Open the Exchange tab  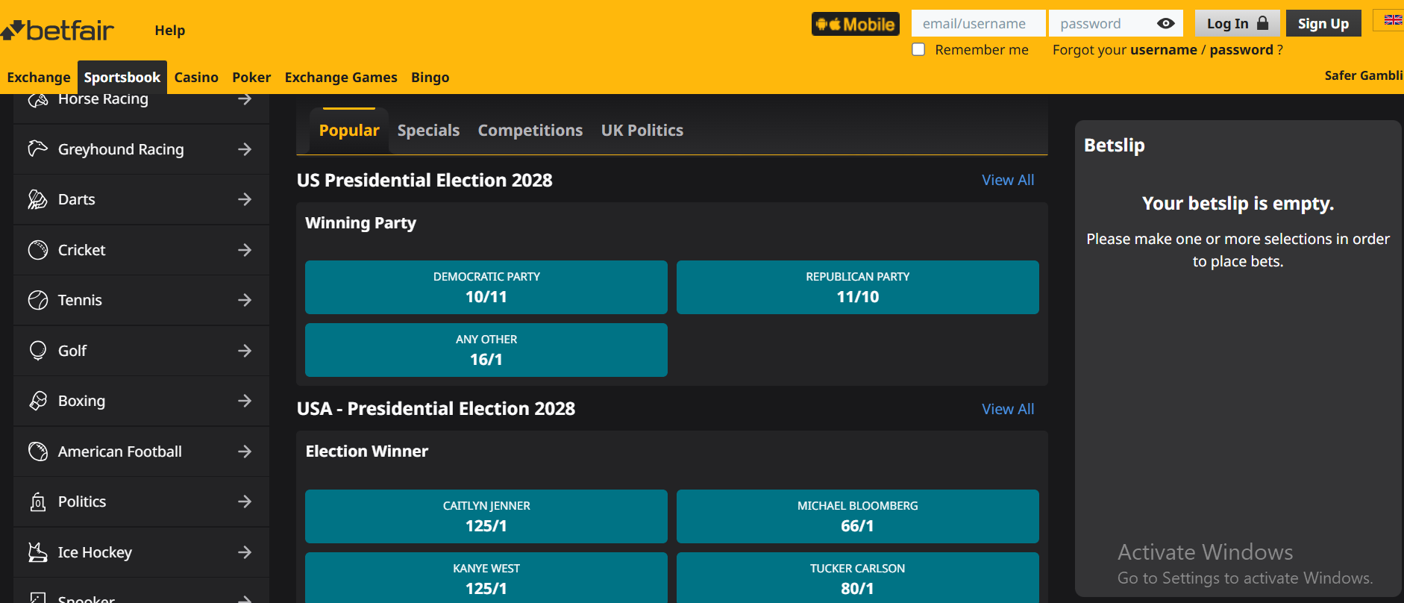[x=38, y=78]
